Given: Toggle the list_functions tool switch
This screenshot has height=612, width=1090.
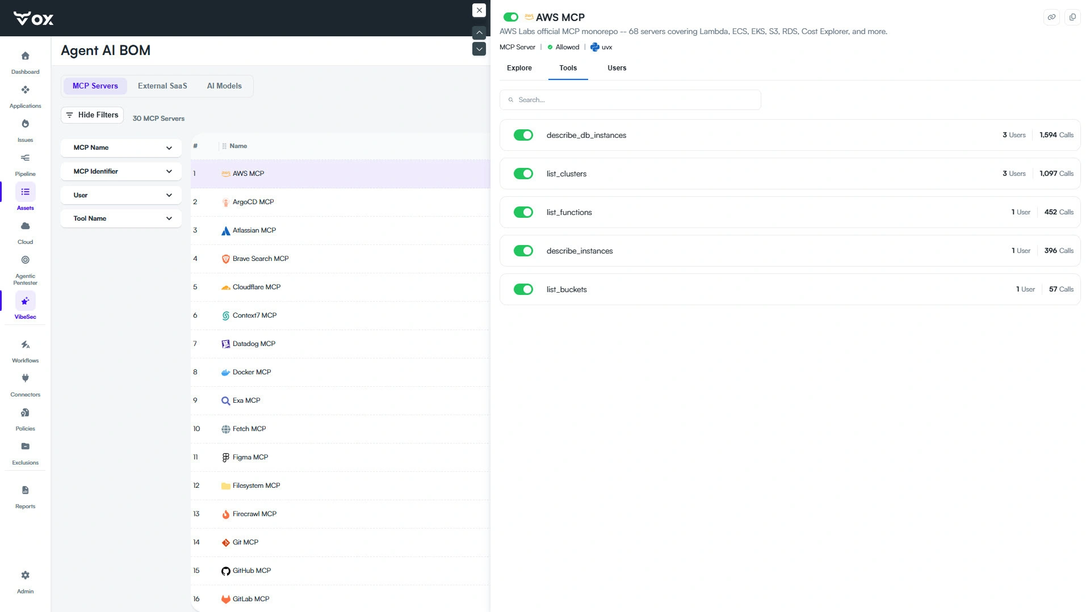Looking at the screenshot, I should (x=523, y=212).
